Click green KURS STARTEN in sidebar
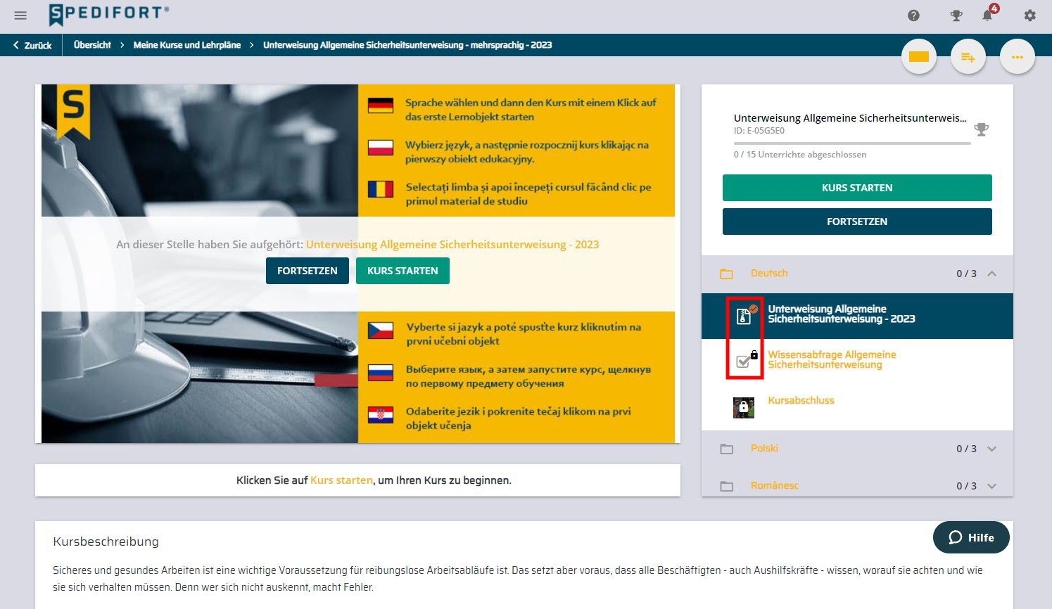The width and height of the screenshot is (1052, 609). tap(856, 188)
